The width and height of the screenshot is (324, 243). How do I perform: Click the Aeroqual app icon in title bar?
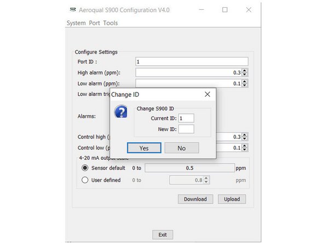pos(73,10)
